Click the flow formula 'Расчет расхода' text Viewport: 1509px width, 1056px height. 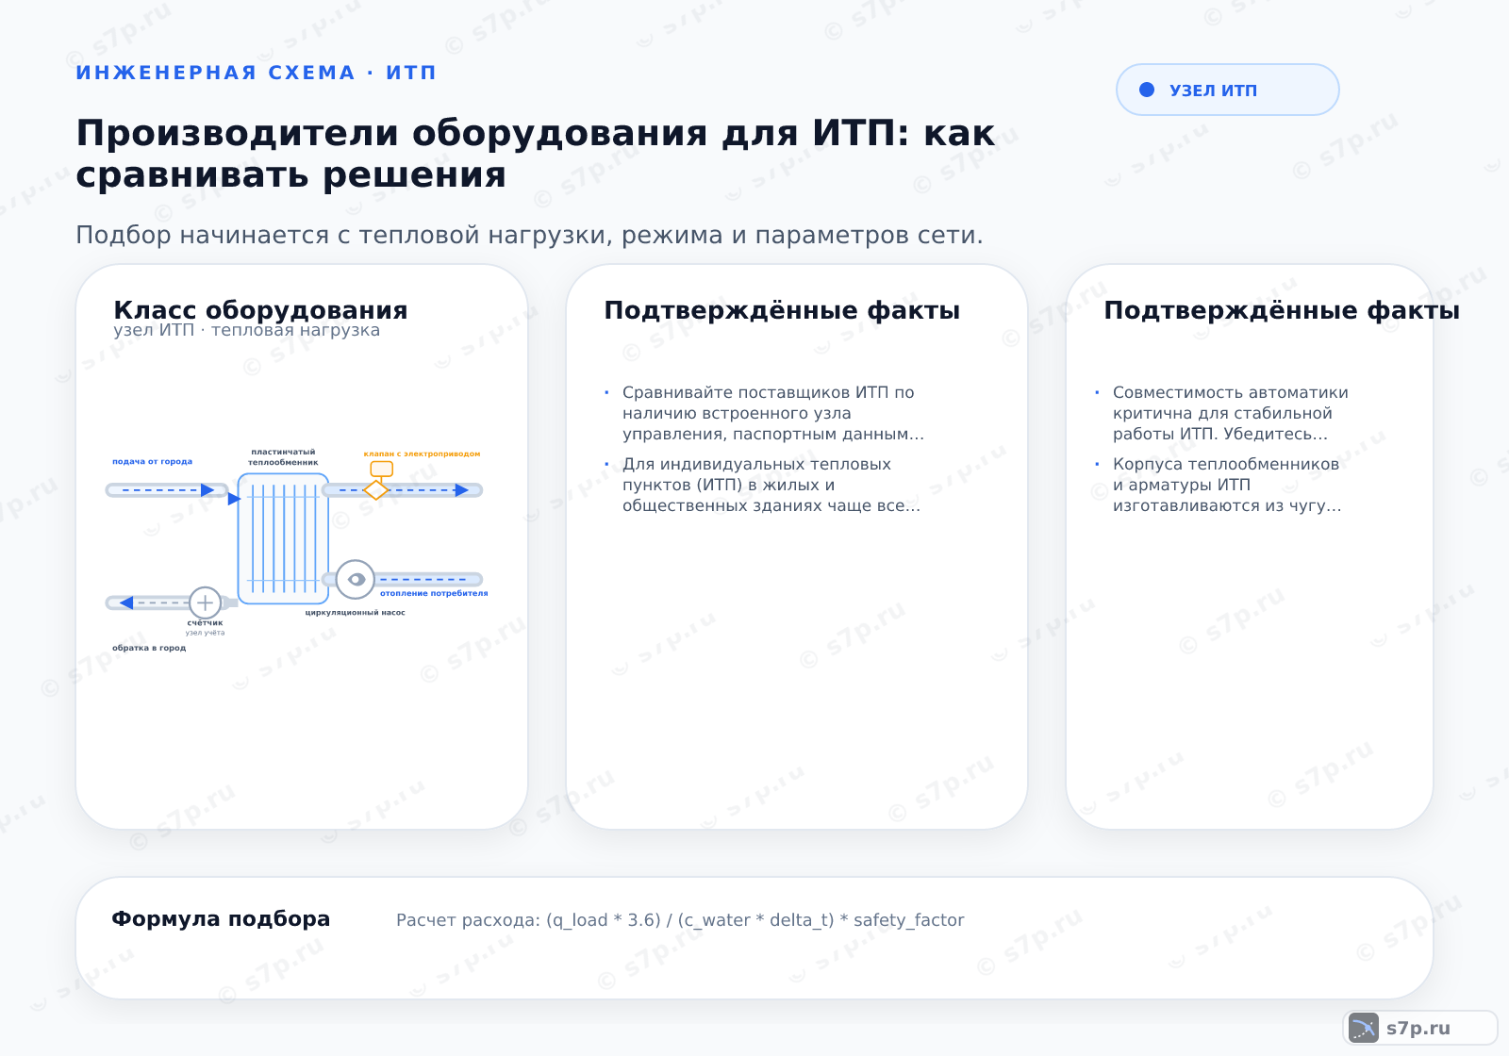coord(680,920)
